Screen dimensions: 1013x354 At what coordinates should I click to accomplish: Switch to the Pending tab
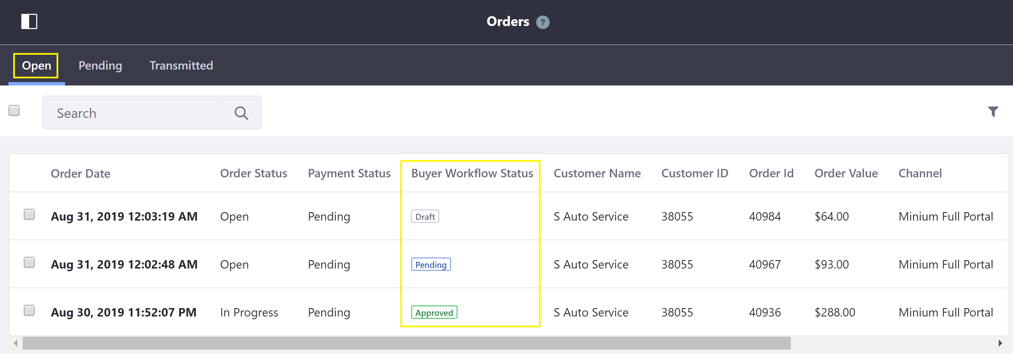click(100, 66)
